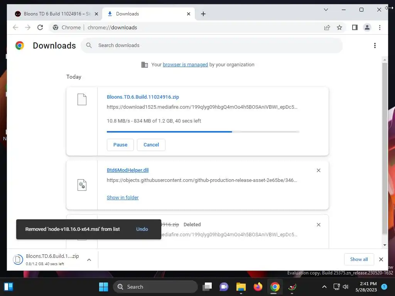Open Task View on the taskbar
The width and height of the screenshot is (395, 296).
tap(207, 287)
